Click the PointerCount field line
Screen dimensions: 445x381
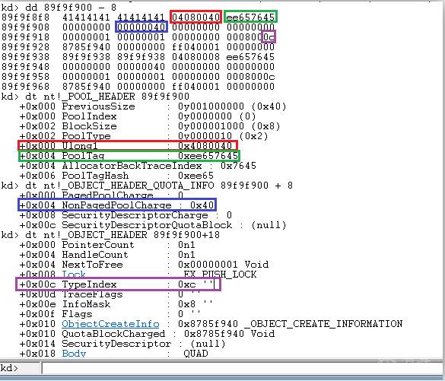pyautogui.click(x=107, y=245)
